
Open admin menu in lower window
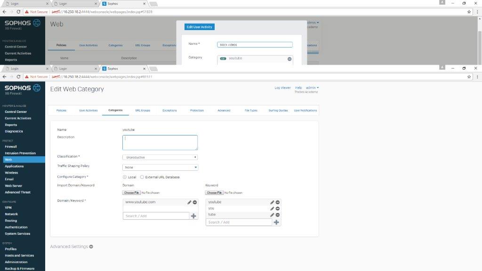(x=313, y=88)
